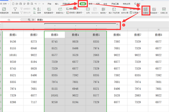Image resolution: width=169 pixels, height=112 pixels.
Task: Open custom sort (排序) dialog
Action: (39, 11)
